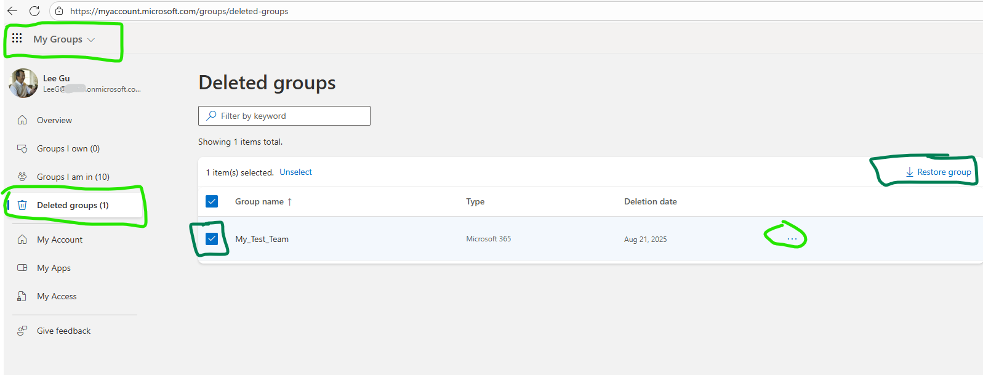Click the Deletion date column header
The width and height of the screenshot is (983, 375).
click(x=651, y=201)
